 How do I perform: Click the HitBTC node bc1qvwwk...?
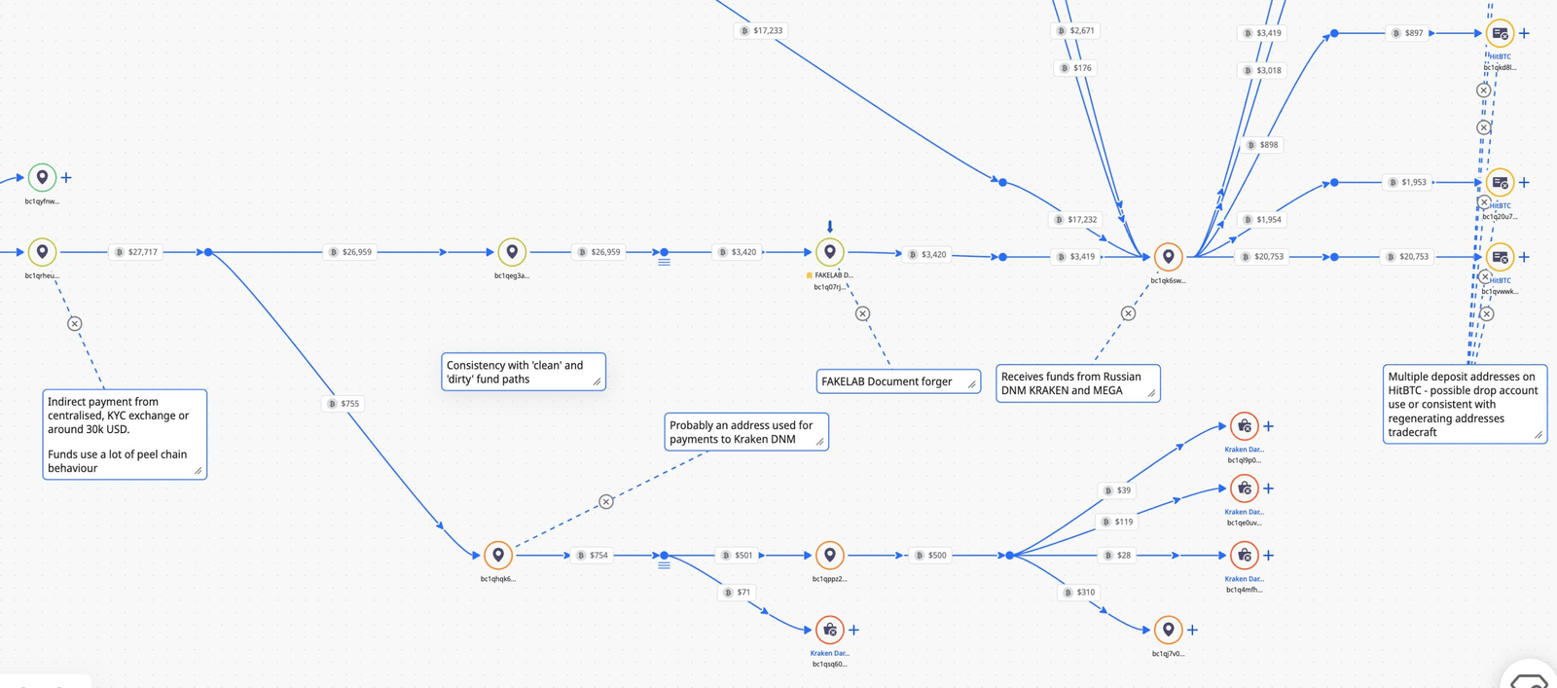pos(1500,257)
